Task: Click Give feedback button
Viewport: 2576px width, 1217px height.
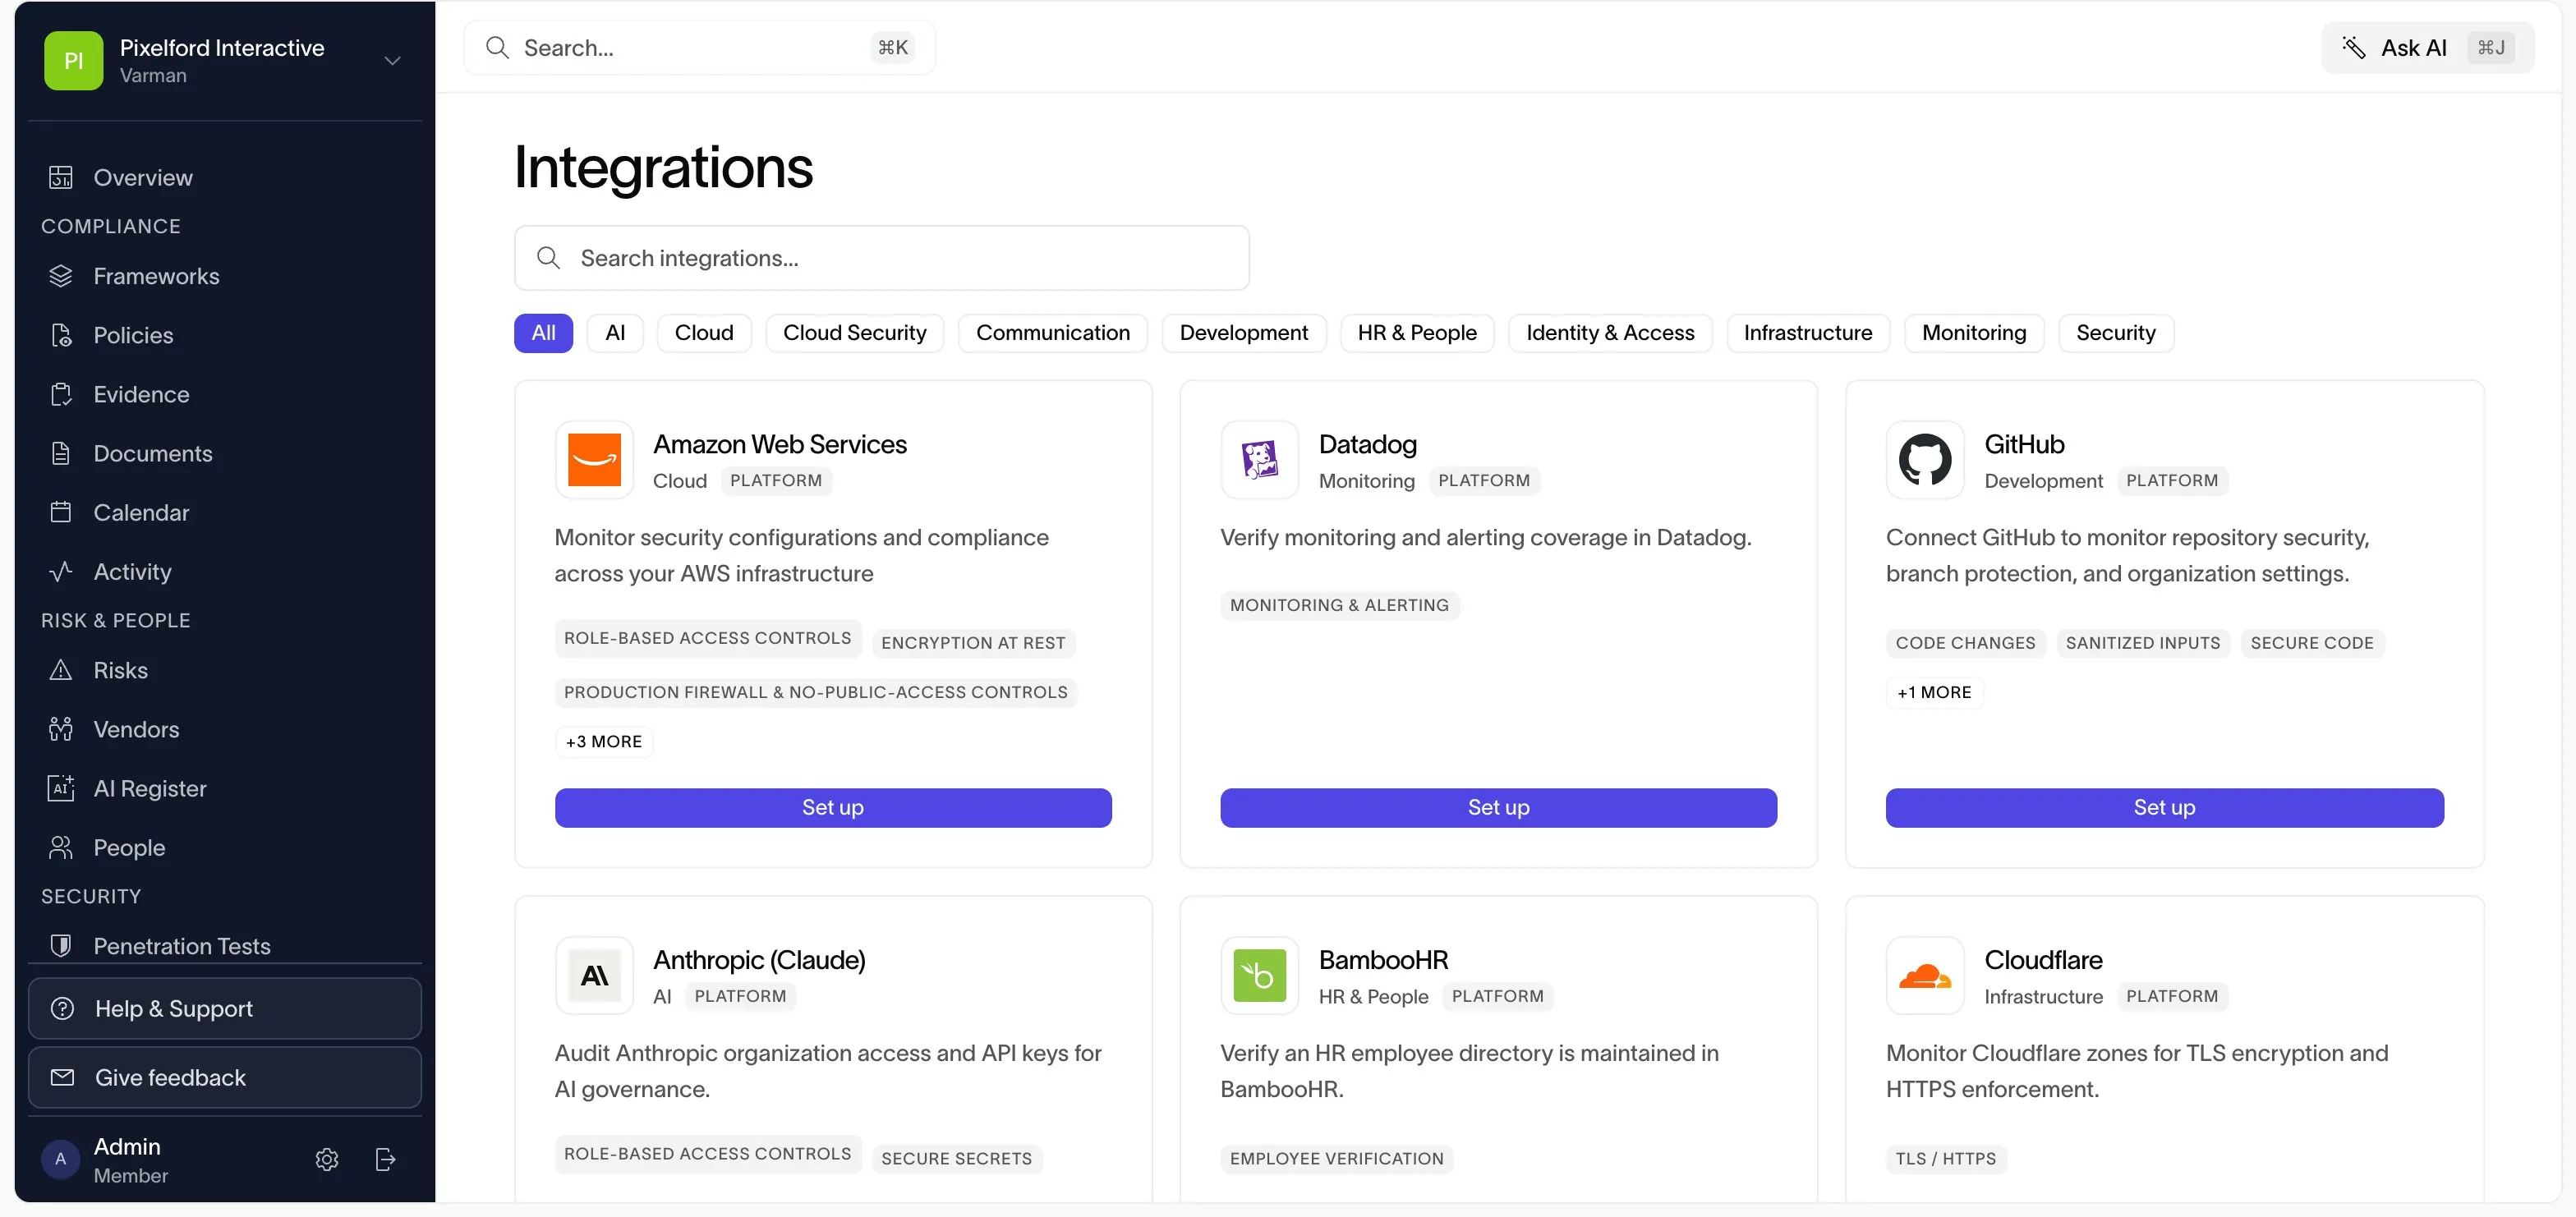Action: coord(225,1077)
